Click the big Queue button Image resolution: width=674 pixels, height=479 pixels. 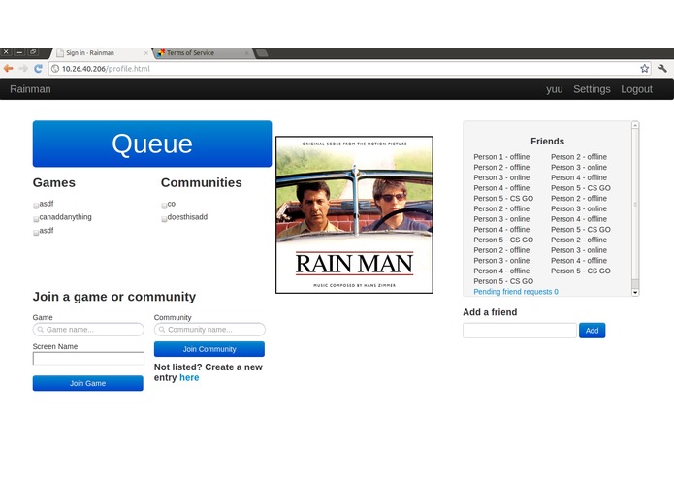(152, 144)
